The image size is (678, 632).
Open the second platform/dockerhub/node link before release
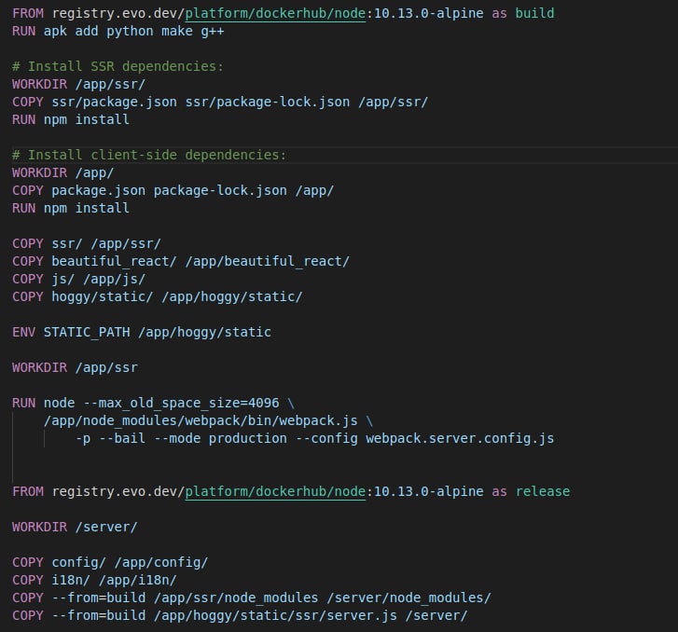point(275,491)
